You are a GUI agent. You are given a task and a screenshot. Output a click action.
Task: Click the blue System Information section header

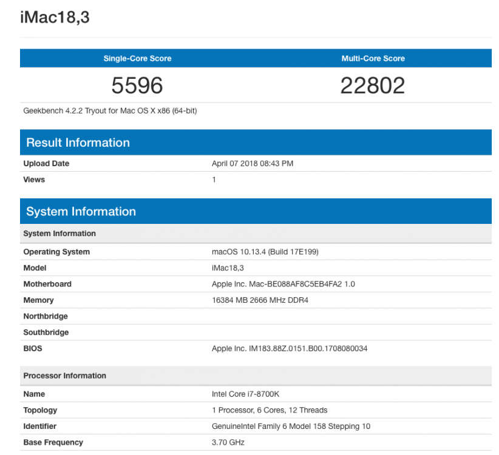pyautogui.click(x=256, y=211)
